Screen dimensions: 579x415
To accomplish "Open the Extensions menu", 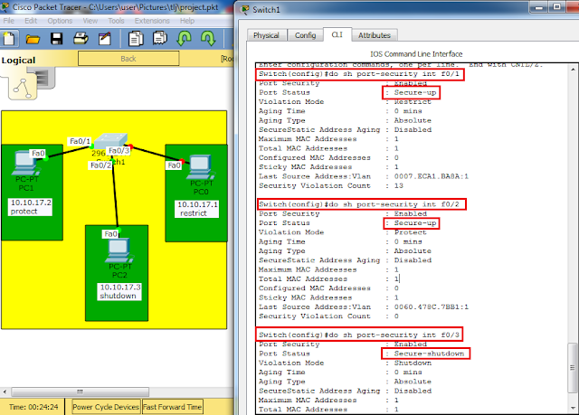I will [152, 21].
